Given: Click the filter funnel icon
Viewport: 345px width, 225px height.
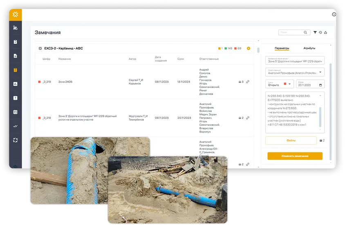Looking at the screenshot, I should pos(315,33).
